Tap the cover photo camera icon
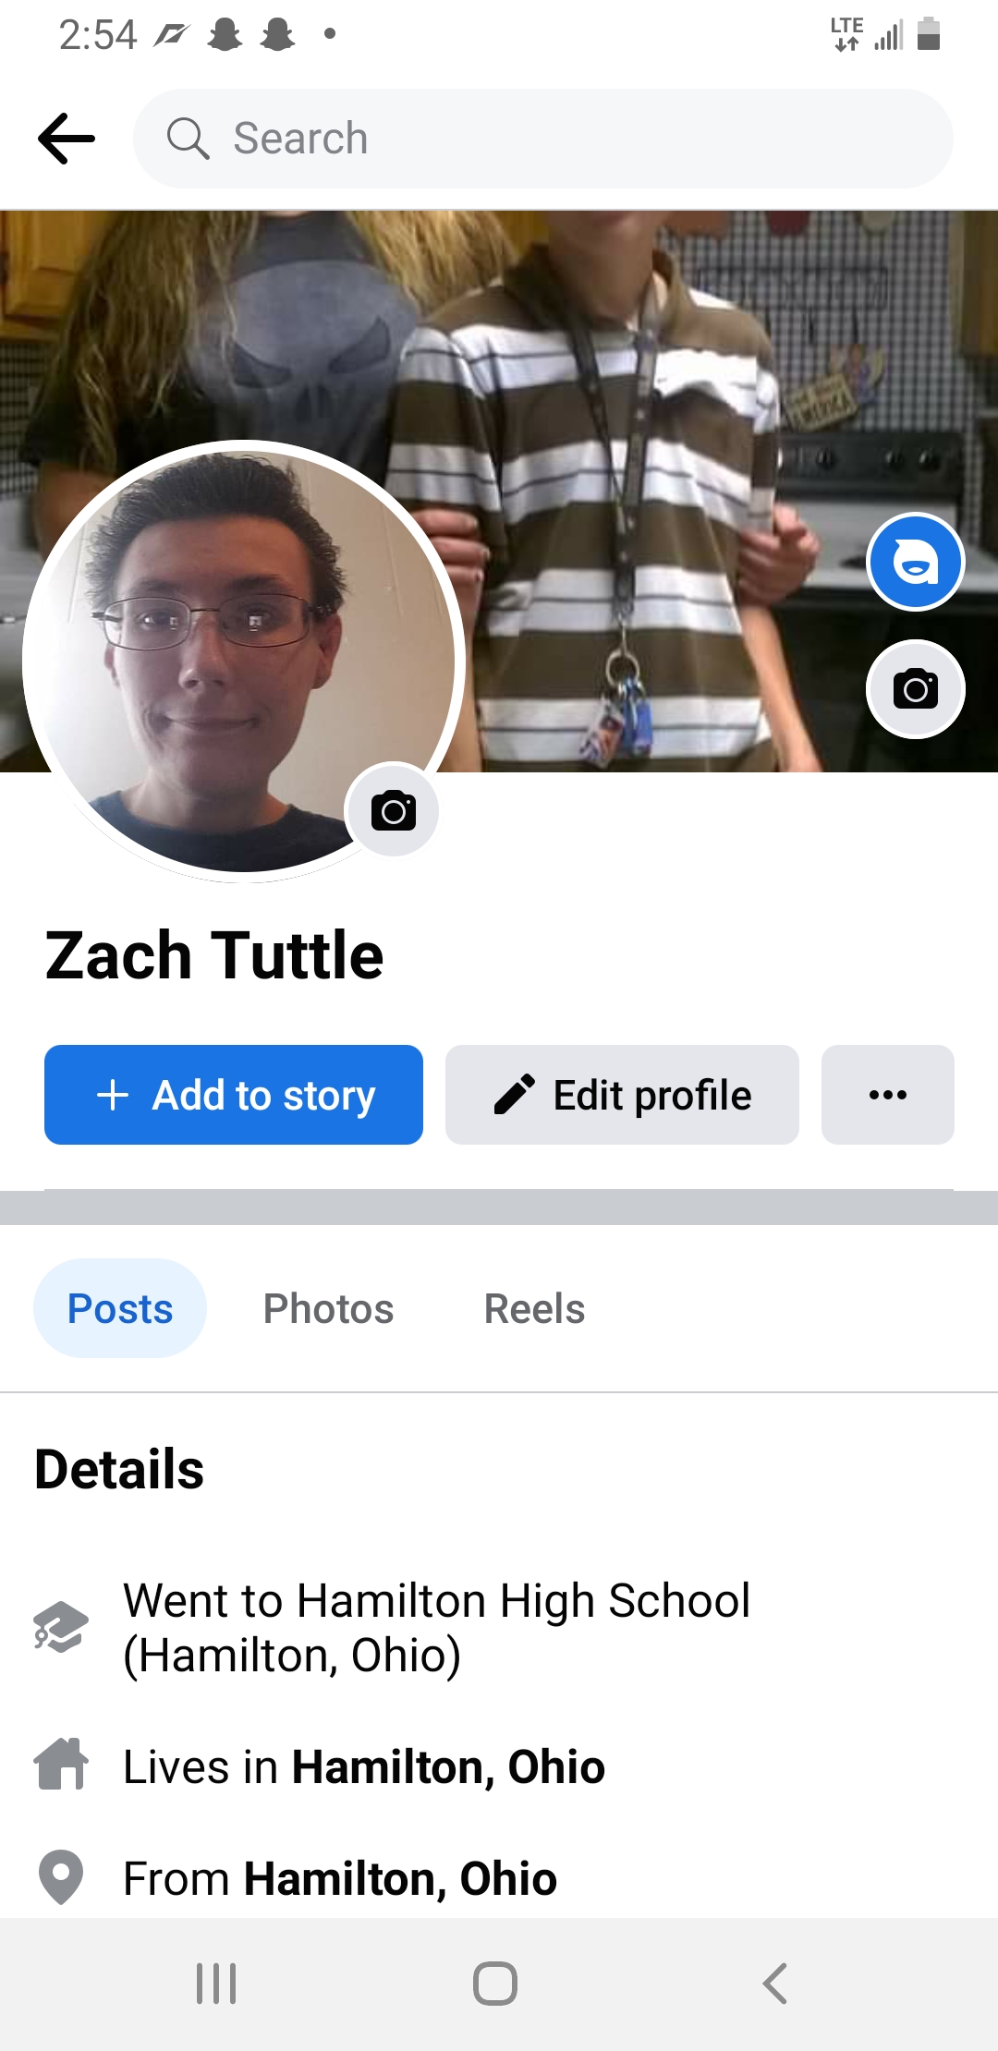 point(915,689)
